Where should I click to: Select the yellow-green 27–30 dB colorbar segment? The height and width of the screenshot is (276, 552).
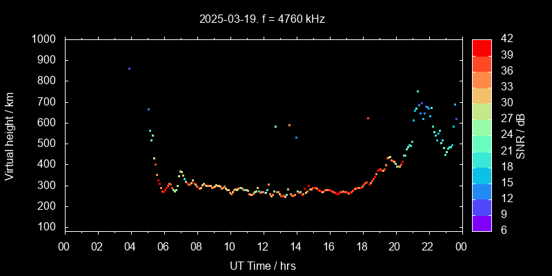pos(482,110)
